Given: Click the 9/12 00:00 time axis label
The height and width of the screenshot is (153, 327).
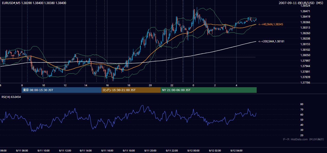Looking at the screenshot, I should pos(193,150).
